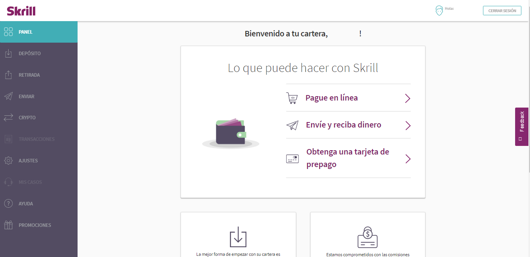Click the Promociones gift icon
The image size is (530, 257).
coord(8,225)
